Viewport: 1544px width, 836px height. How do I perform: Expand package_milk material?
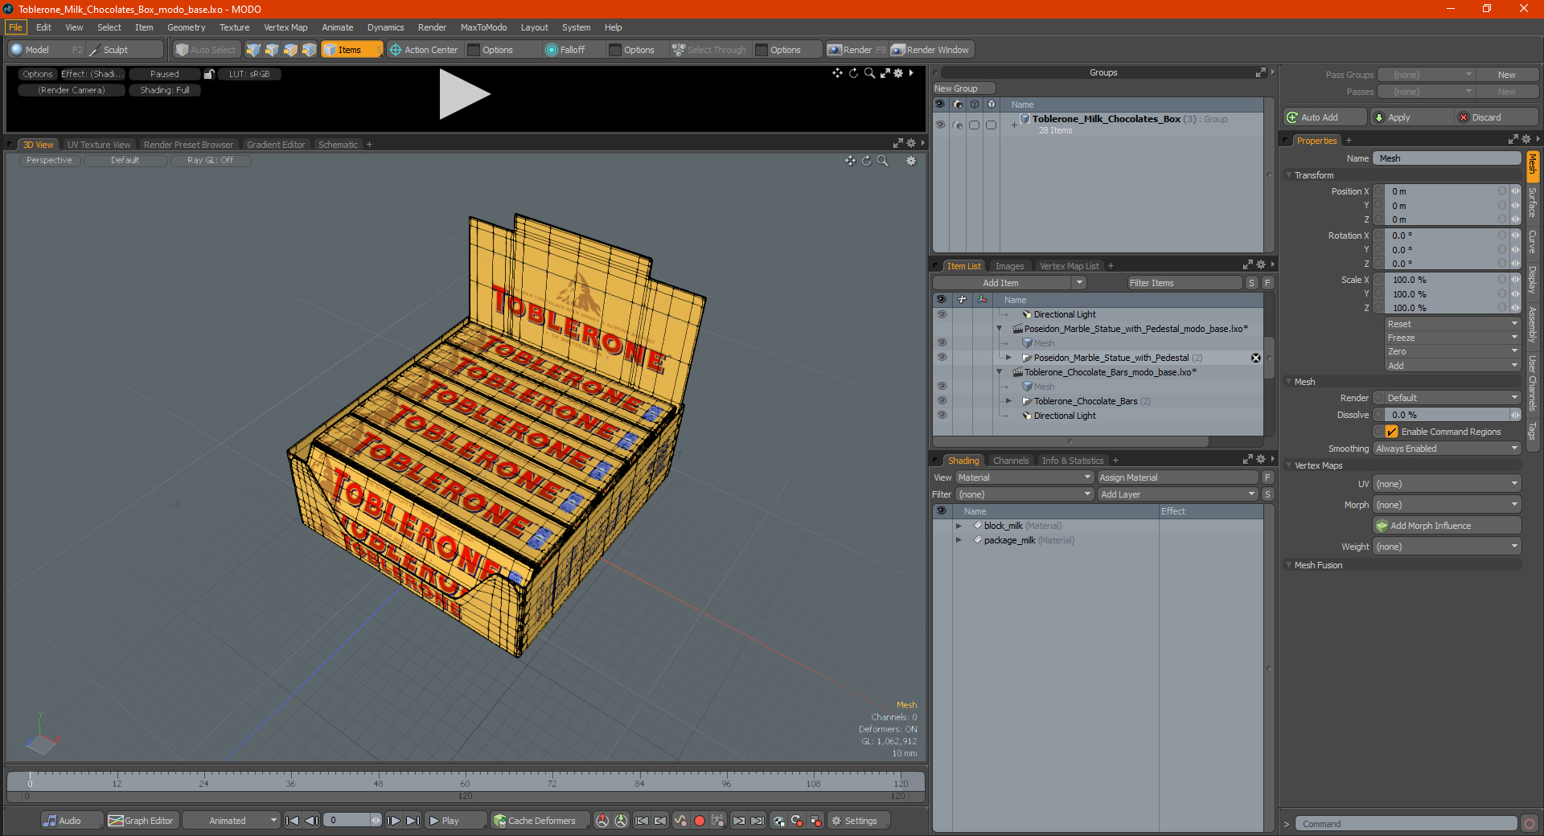[x=959, y=540]
